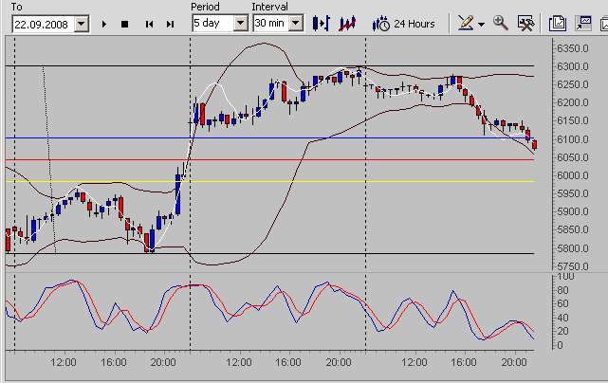Click the magnifying glass zoom icon
Viewport: 608px width, 383px height.
(501, 22)
